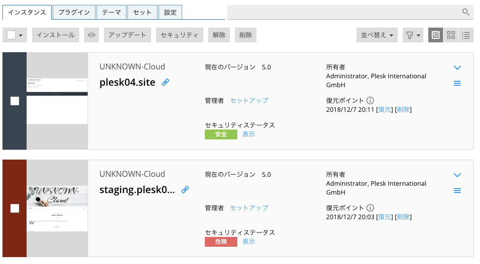Switch to the プラグイン tab
The width and height of the screenshot is (480, 264).
click(x=74, y=12)
